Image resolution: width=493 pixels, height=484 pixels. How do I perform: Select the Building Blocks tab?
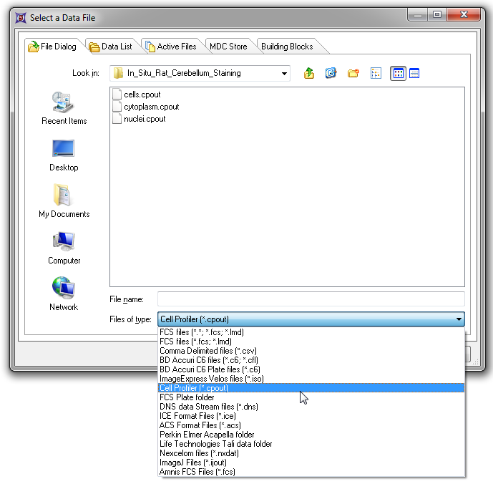pos(287,47)
